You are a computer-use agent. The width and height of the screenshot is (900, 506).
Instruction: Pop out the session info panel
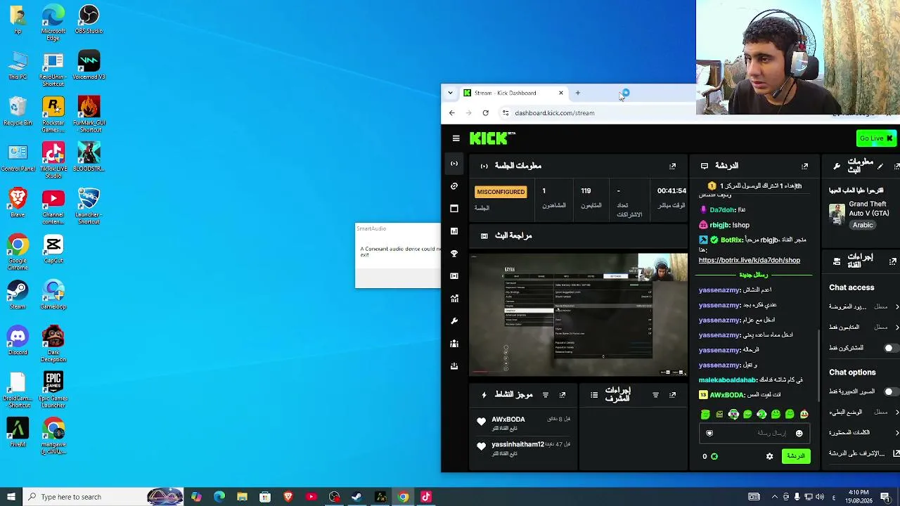point(672,167)
